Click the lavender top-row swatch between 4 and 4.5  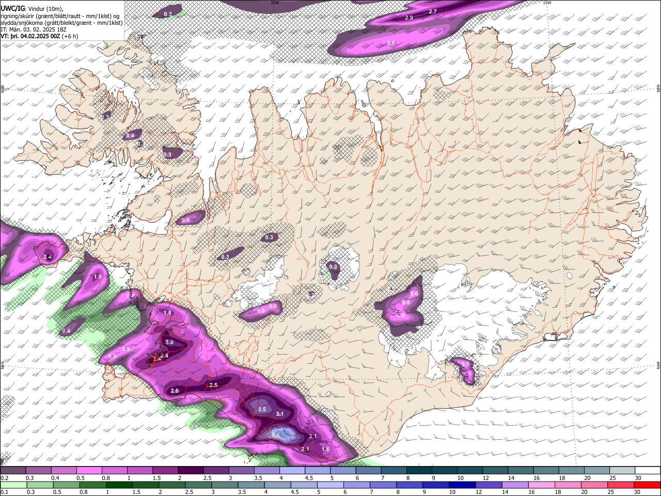[291, 471]
